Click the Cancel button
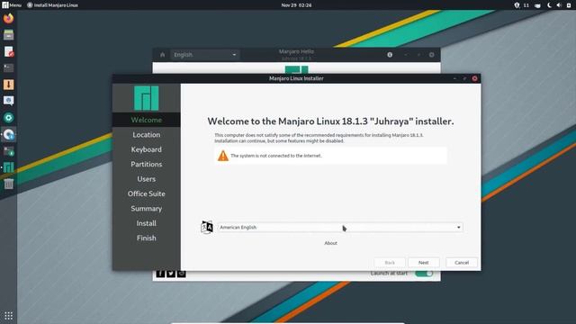The height and width of the screenshot is (324, 576). click(462, 263)
